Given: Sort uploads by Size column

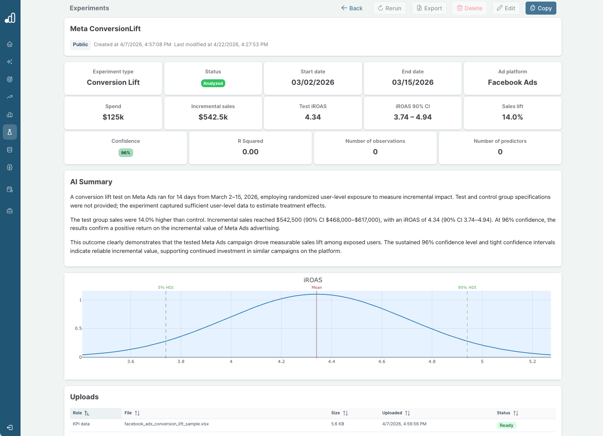Looking at the screenshot, I should pyautogui.click(x=345, y=413).
